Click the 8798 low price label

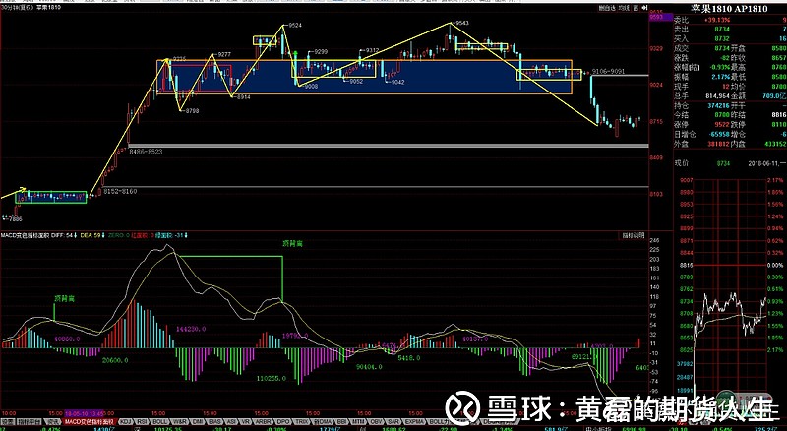(x=192, y=110)
